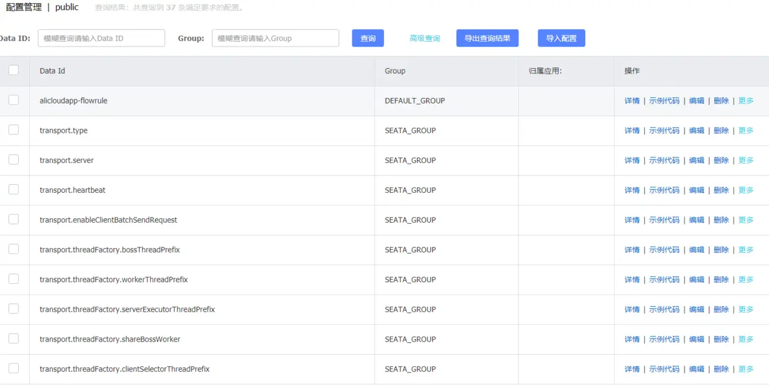Select checkbox for transport.type row
The width and height of the screenshot is (769, 385).
pyautogui.click(x=14, y=130)
